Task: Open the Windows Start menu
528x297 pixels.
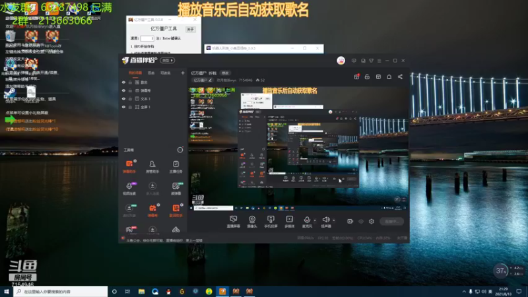Action: [7, 291]
